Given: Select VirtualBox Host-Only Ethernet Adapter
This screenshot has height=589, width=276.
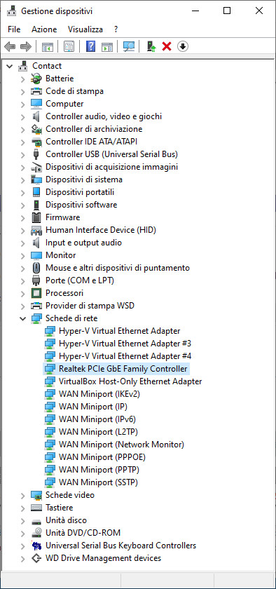Looking at the screenshot, I should (130, 381).
